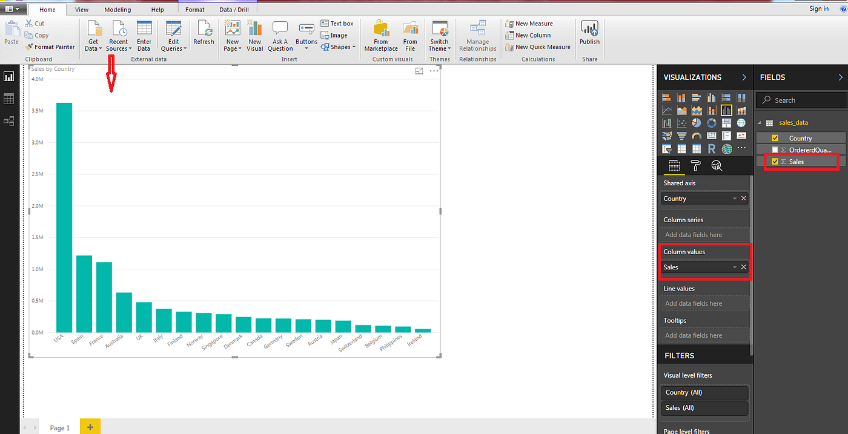Select the Funnel chart visualization
This screenshot has height=434, width=848.
click(x=681, y=136)
